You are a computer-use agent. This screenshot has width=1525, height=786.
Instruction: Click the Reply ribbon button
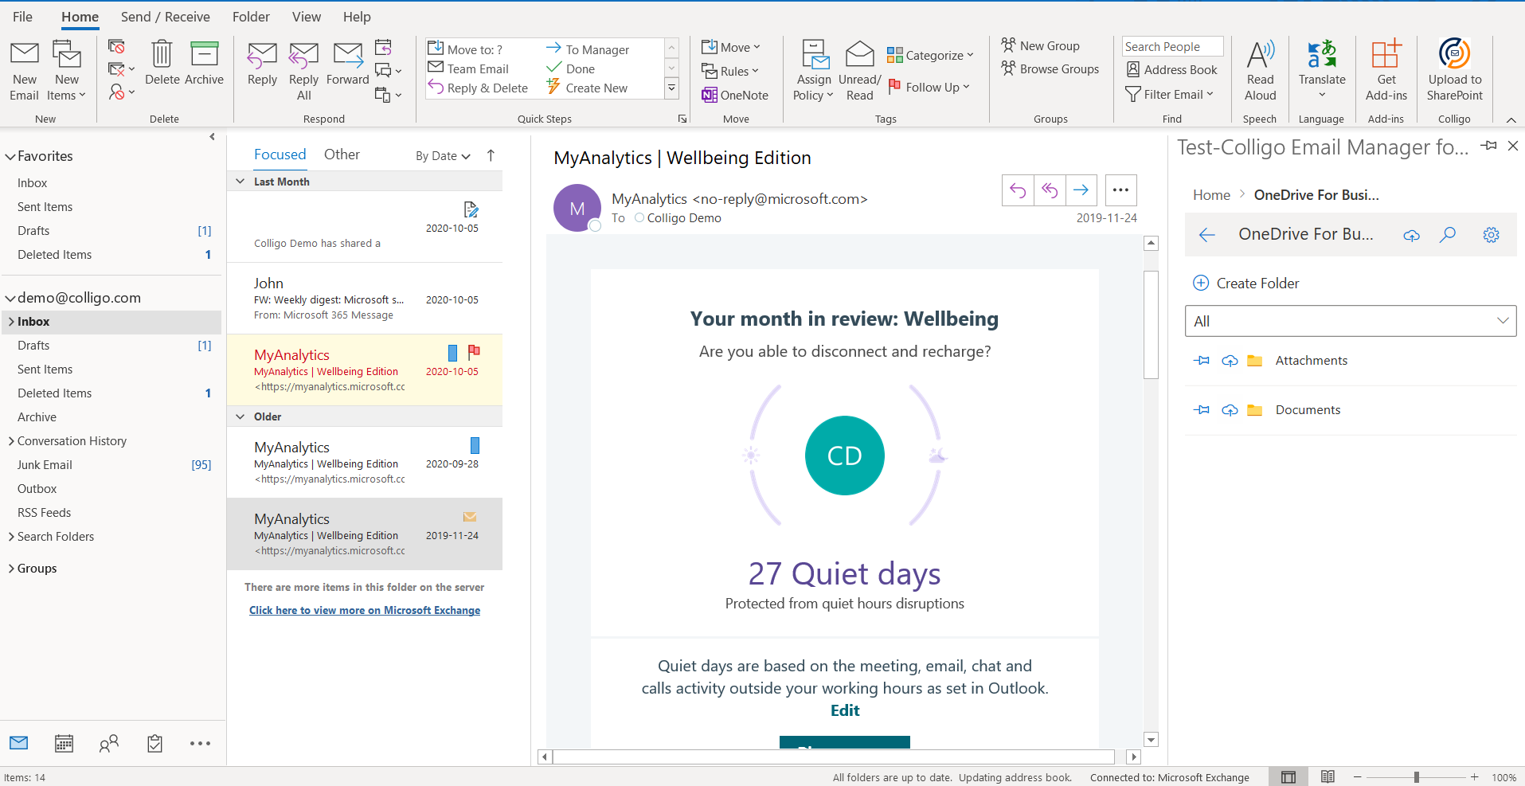click(x=262, y=63)
